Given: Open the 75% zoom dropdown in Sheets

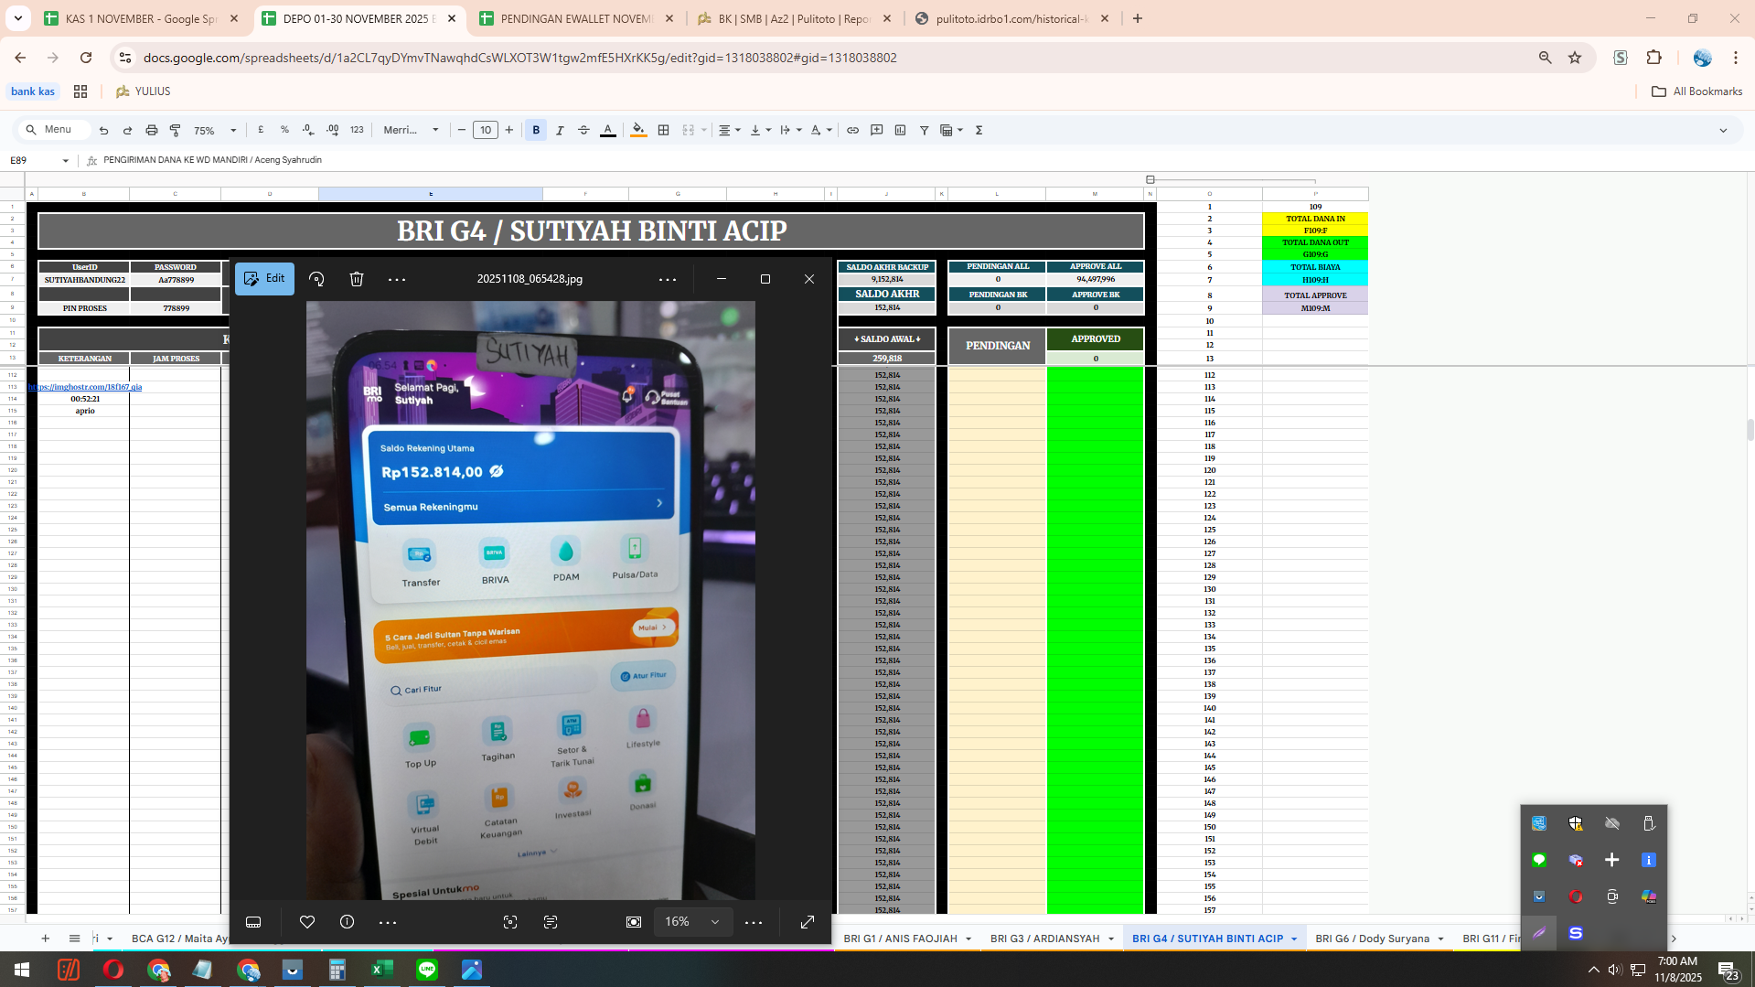Looking at the screenshot, I should coord(215,130).
